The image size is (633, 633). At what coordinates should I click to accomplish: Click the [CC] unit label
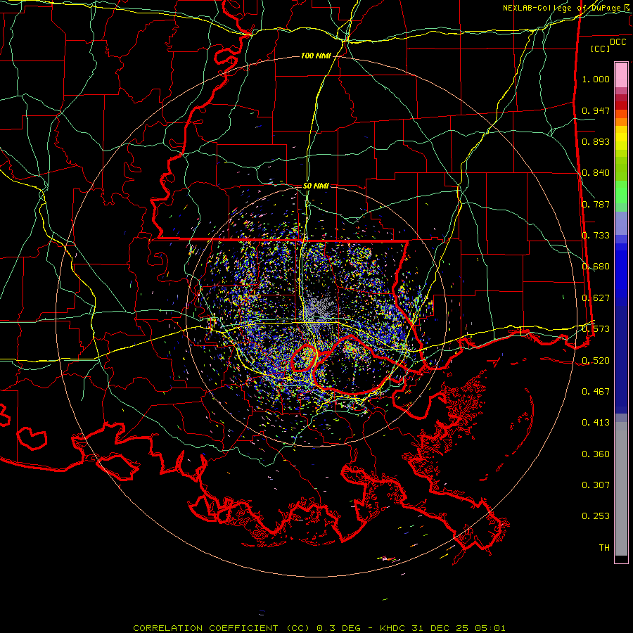click(601, 49)
